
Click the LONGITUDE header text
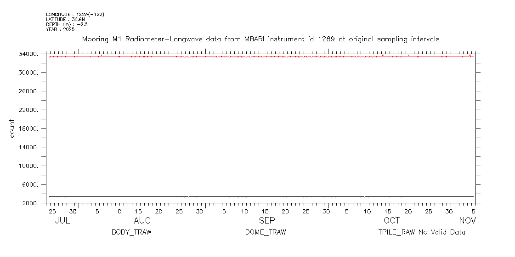click(x=75, y=15)
